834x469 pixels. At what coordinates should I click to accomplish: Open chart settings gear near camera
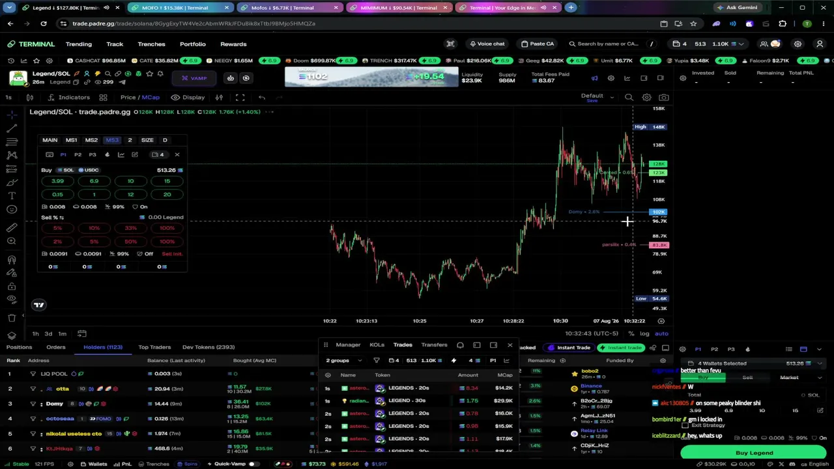pos(646,97)
